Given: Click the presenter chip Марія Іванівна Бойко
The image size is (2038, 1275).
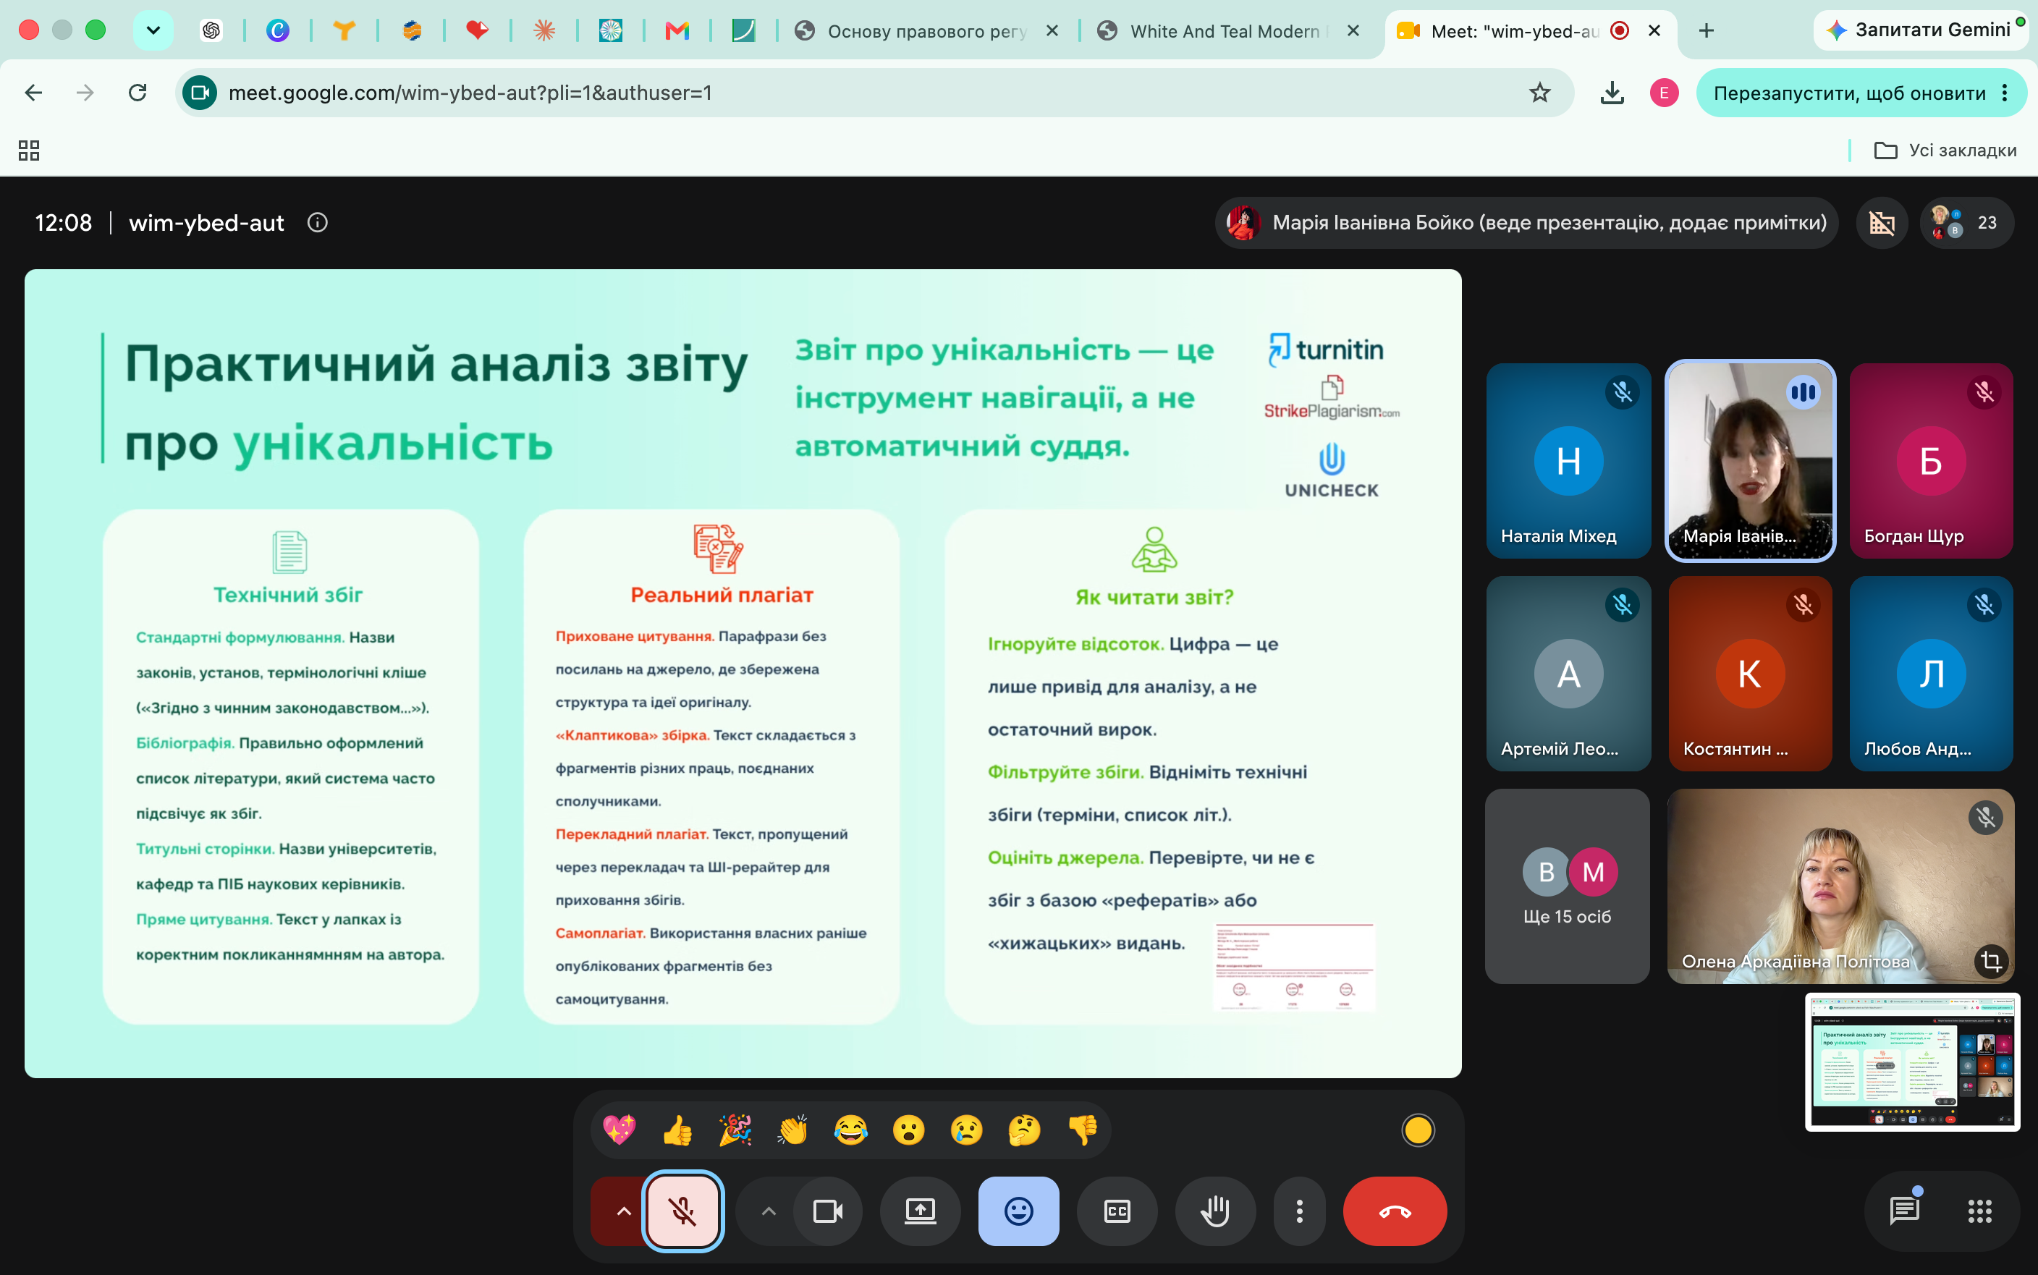Looking at the screenshot, I should pos(1526,223).
